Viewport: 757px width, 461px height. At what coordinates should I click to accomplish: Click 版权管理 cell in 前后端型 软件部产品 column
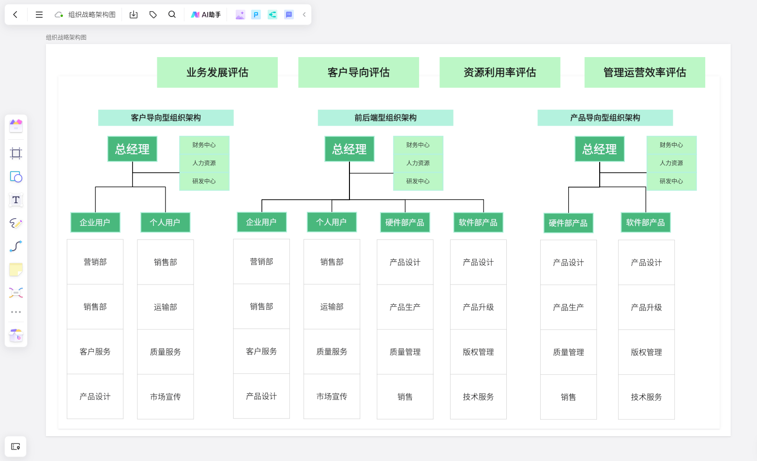478,352
